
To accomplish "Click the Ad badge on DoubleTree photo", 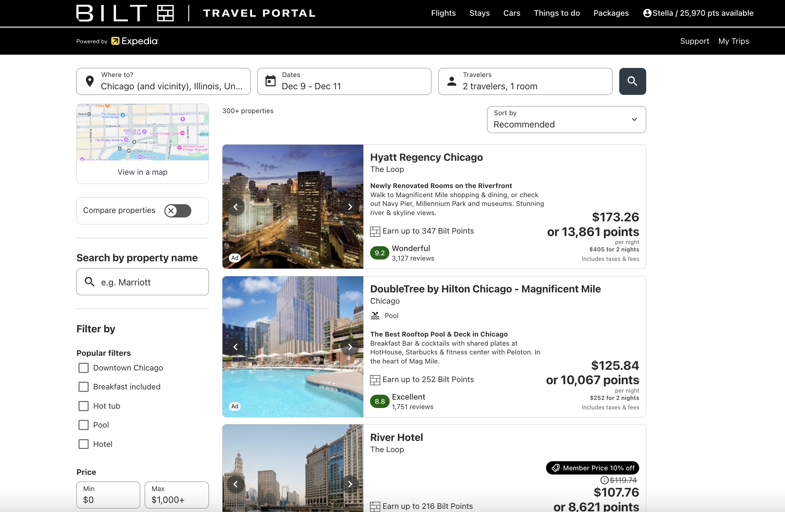I will tap(235, 406).
